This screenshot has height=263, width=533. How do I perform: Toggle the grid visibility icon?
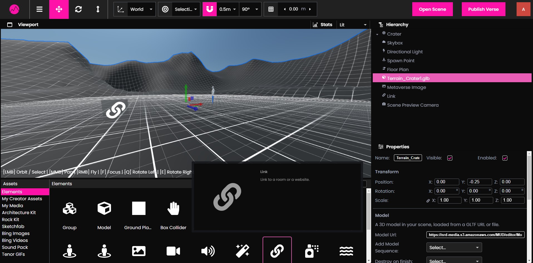(x=271, y=9)
